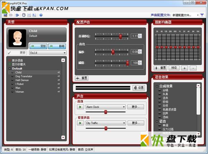Enable the 移相 phaser effect
This screenshot has width=208, height=154.
(x=160, y=102)
